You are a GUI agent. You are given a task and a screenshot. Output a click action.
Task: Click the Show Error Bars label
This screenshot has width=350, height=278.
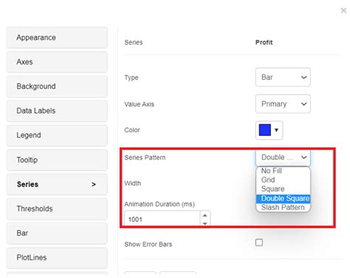click(x=148, y=244)
